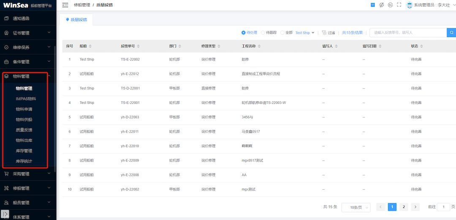Sort by 状态 column arrows

click(x=421, y=46)
